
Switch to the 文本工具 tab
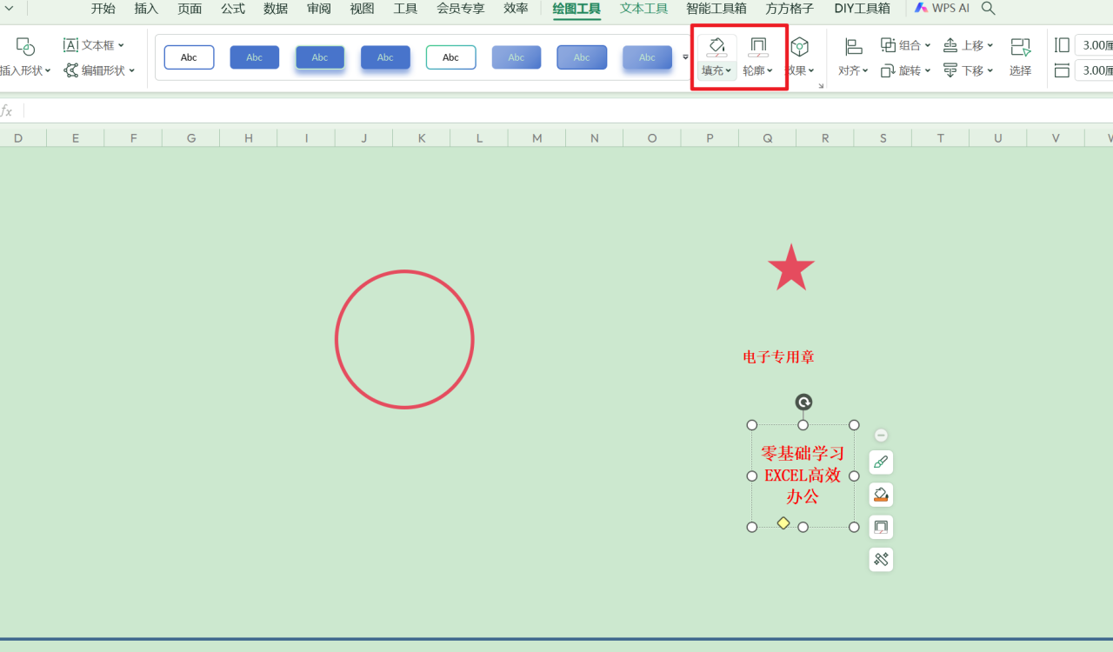(x=643, y=9)
